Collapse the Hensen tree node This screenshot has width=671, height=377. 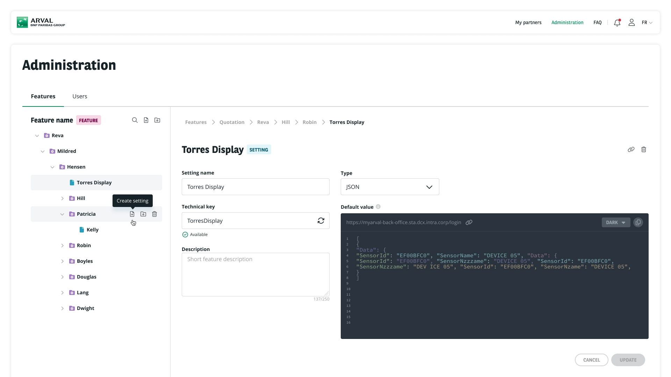[x=52, y=167]
